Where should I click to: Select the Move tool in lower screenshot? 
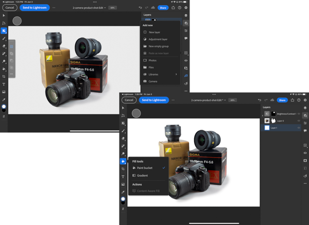pyautogui.click(x=123, y=108)
